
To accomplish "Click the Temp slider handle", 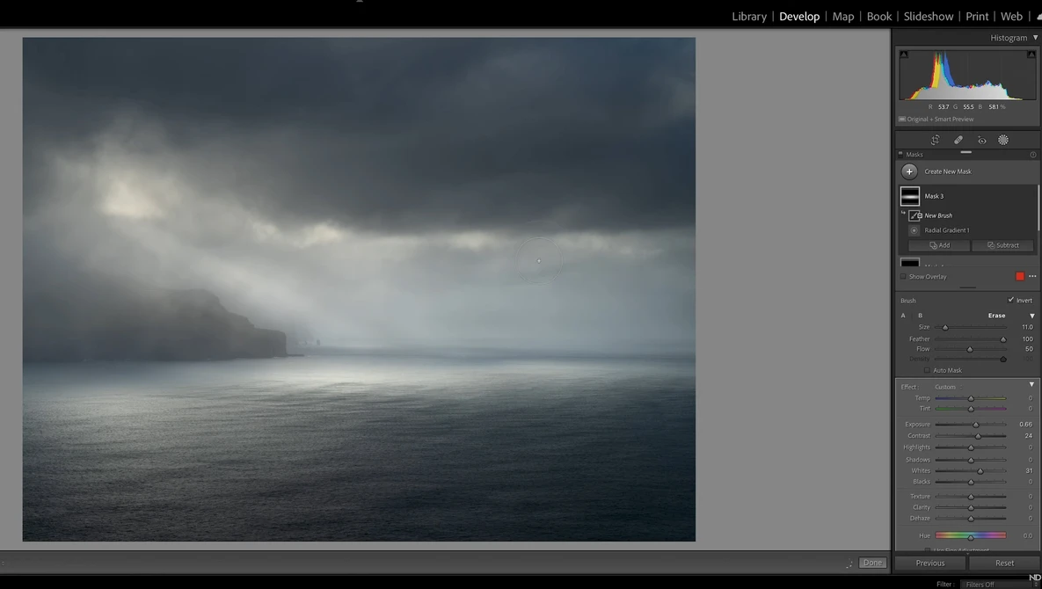I will (971, 398).
